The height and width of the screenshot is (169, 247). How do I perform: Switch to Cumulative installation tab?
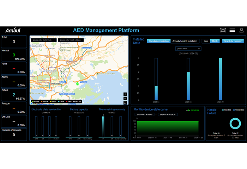pos(158,41)
